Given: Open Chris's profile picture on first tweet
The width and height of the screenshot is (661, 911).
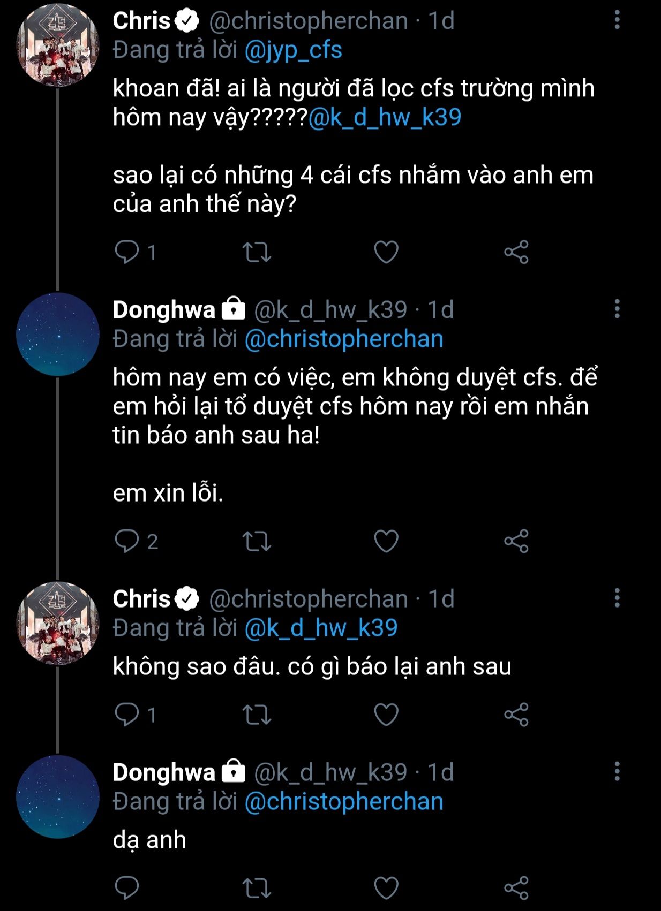Looking at the screenshot, I should click(x=58, y=45).
